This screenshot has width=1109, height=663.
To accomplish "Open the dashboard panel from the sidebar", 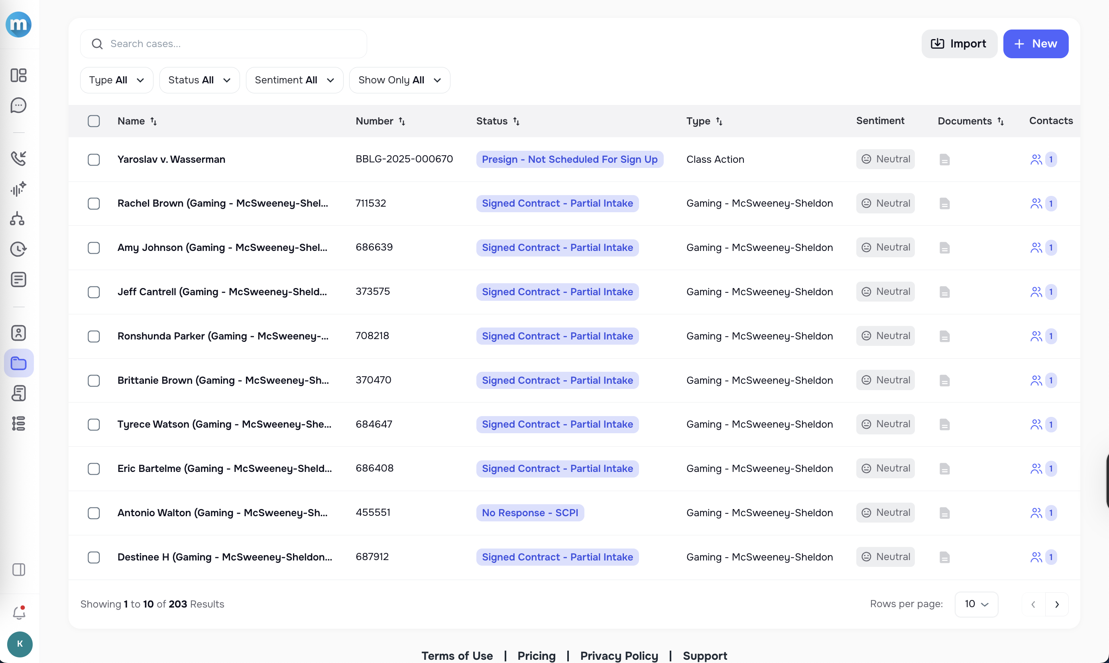I will pyautogui.click(x=19, y=75).
